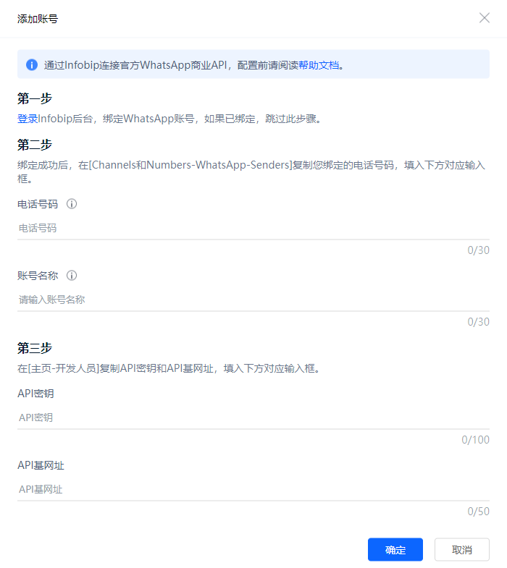The width and height of the screenshot is (507, 568).
Task: Click the 0/100 character counter
Action: [x=475, y=439]
